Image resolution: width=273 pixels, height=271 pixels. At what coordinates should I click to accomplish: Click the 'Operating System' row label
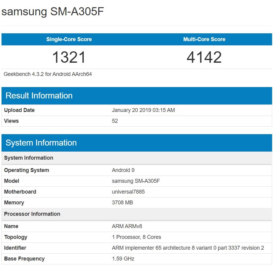click(x=26, y=170)
